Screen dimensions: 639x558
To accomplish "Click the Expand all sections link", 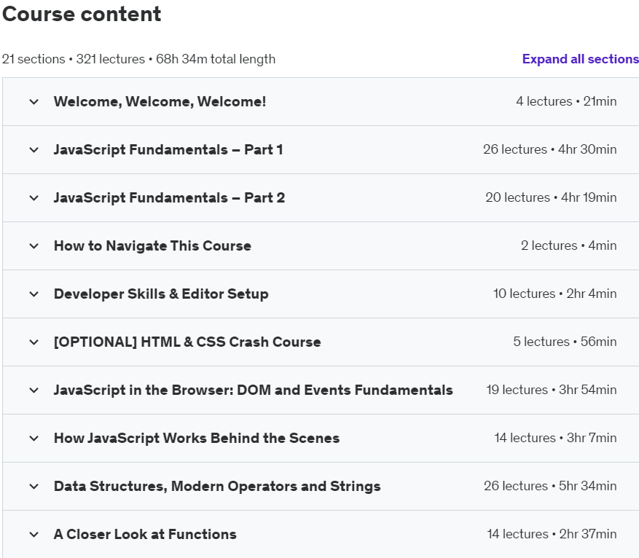I will tap(580, 59).
